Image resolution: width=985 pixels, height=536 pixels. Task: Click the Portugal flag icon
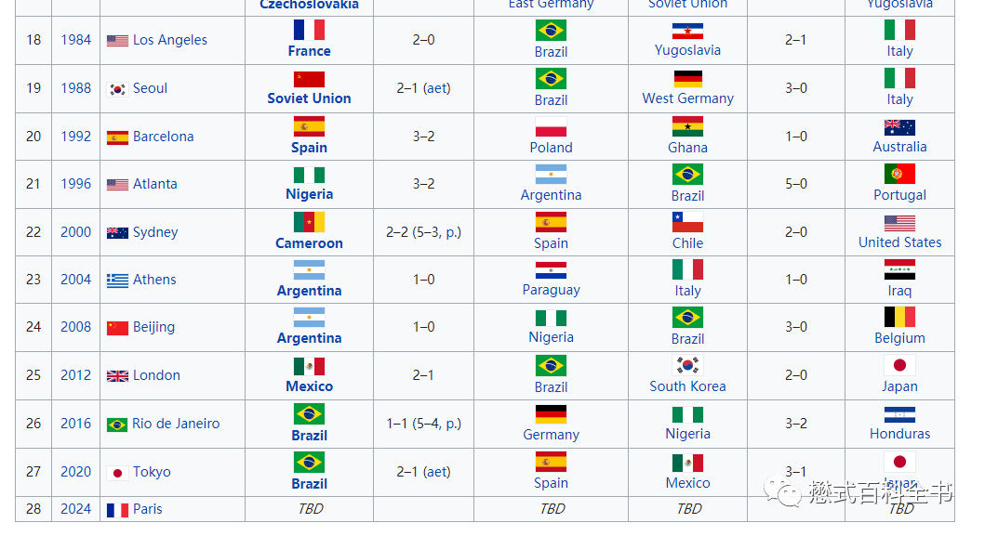[x=899, y=174]
